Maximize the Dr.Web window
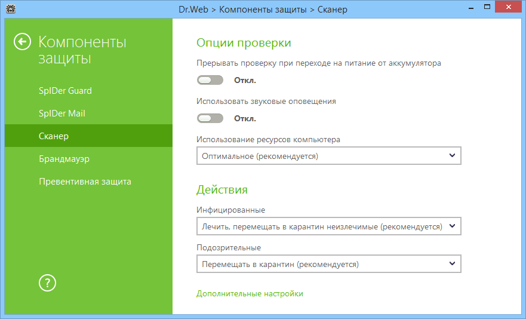Image resolution: width=526 pixels, height=319 pixels. 487,7
